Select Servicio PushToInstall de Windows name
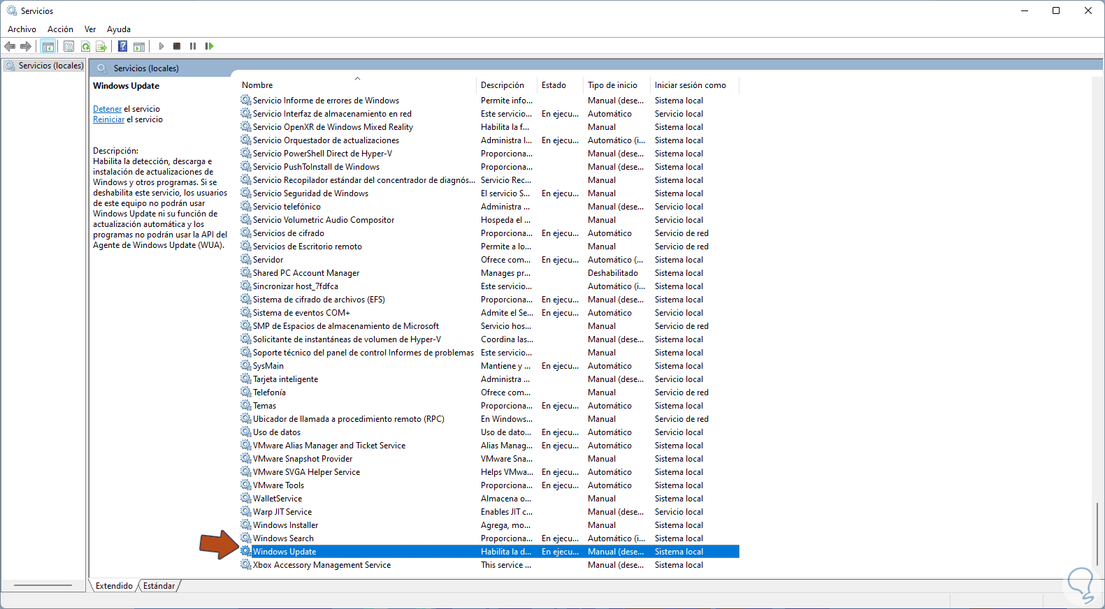 [316, 167]
